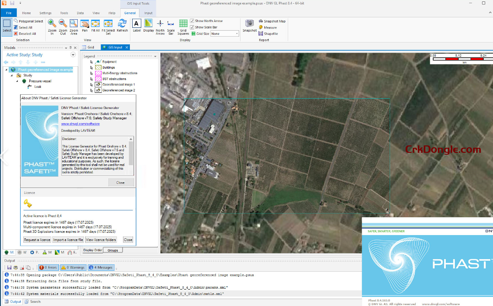Switch to the Home ribbon tab
Screen dimensions: 493x306
tap(27, 13)
